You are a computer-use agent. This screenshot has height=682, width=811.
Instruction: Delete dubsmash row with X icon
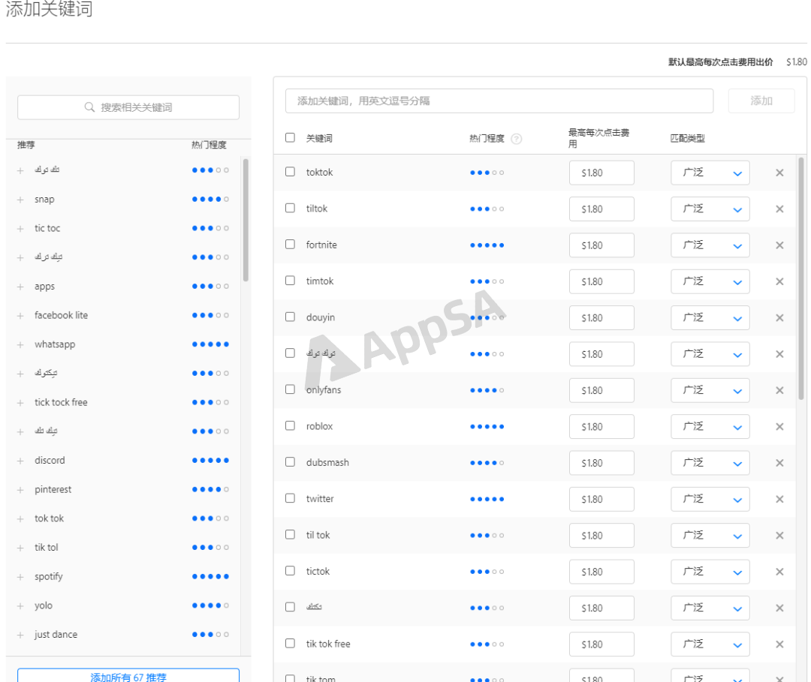click(779, 463)
